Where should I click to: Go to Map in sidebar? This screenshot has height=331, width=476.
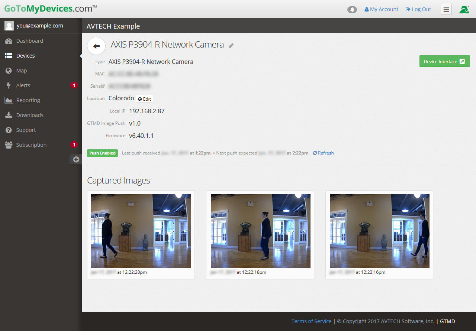(22, 71)
